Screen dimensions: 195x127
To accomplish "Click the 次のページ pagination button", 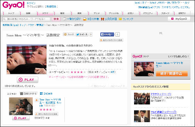I will 117,86.
